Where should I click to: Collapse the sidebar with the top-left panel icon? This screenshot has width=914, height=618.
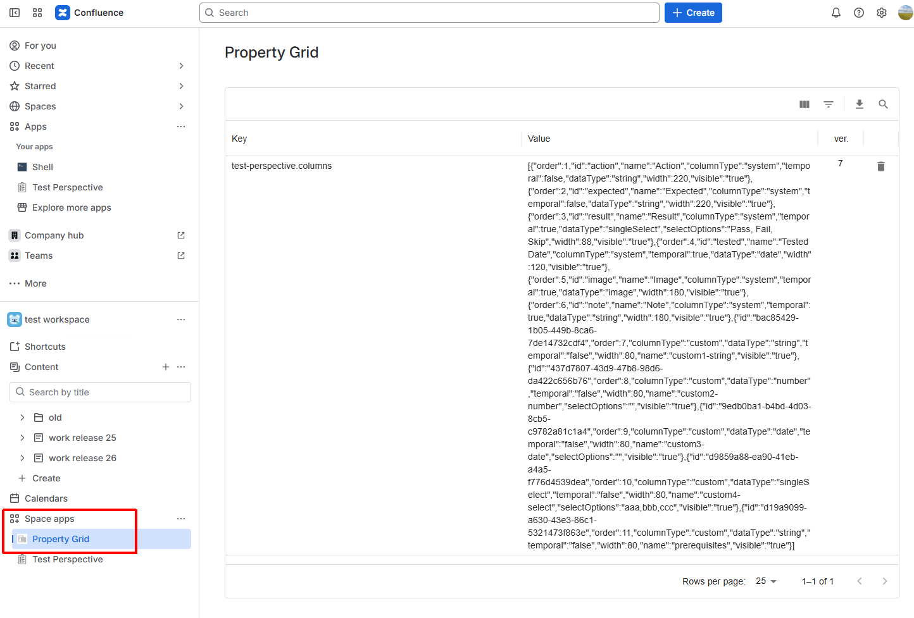pyautogui.click(x=15, y=13)
